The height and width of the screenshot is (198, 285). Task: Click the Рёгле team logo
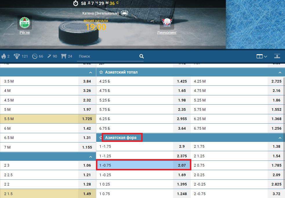25,23
